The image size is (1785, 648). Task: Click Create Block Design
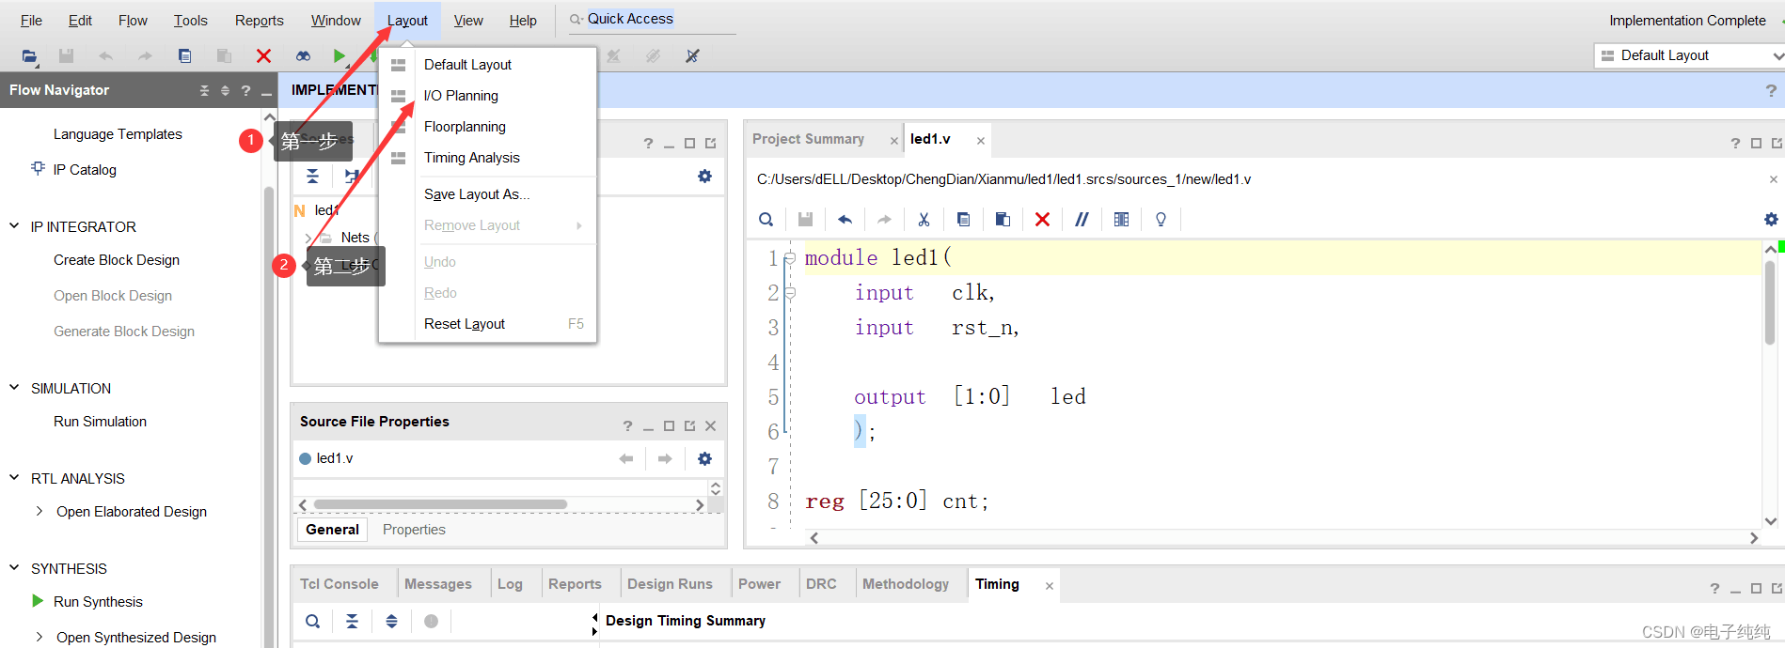point(117,260)
